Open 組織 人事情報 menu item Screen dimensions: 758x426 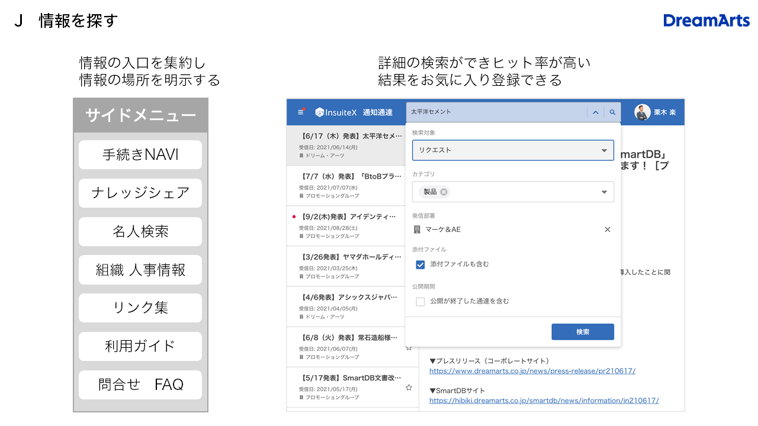click(140, 270)
